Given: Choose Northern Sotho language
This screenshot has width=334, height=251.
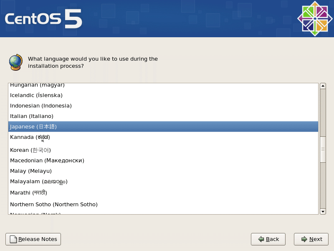Looking at the screenshot, I should point(163,205).
